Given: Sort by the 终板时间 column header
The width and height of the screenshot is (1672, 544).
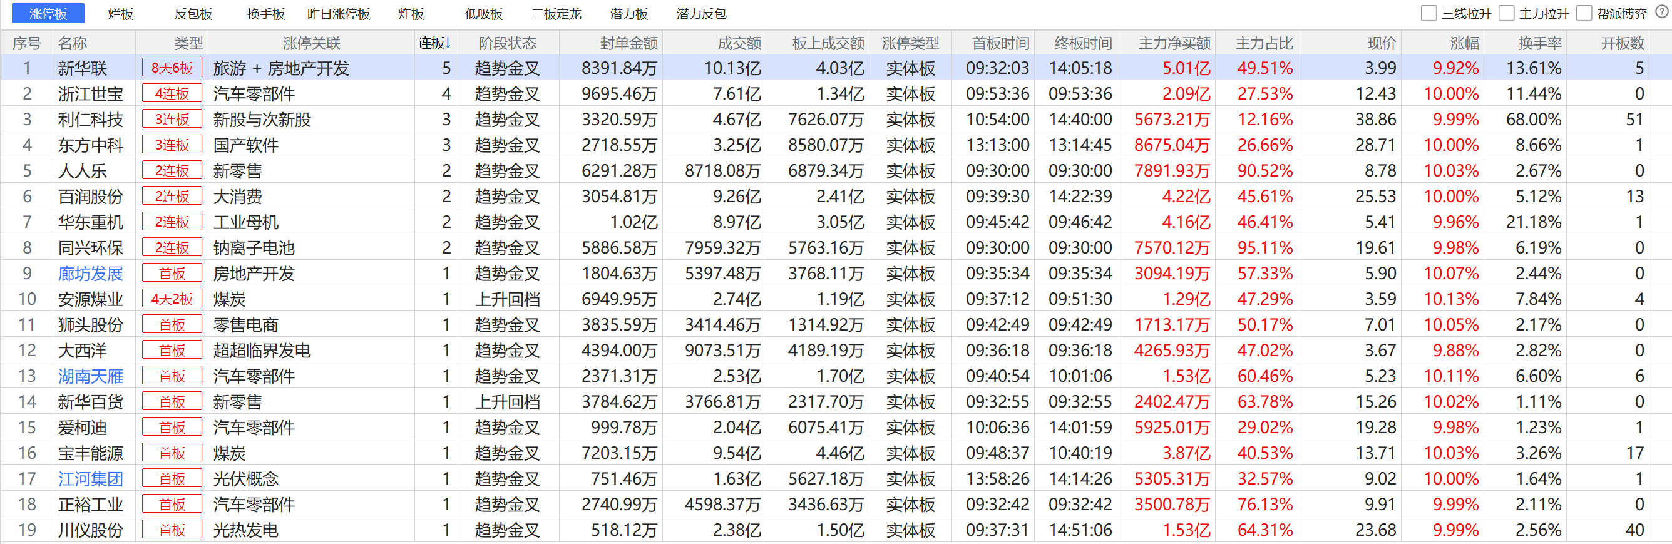Looking at the screenshot, I should pos(1083,43).
